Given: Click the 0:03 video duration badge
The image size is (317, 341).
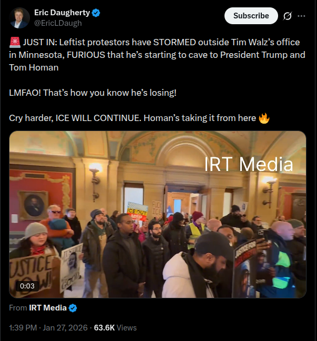Looking at the screenshot, I should tap(27, 286).
